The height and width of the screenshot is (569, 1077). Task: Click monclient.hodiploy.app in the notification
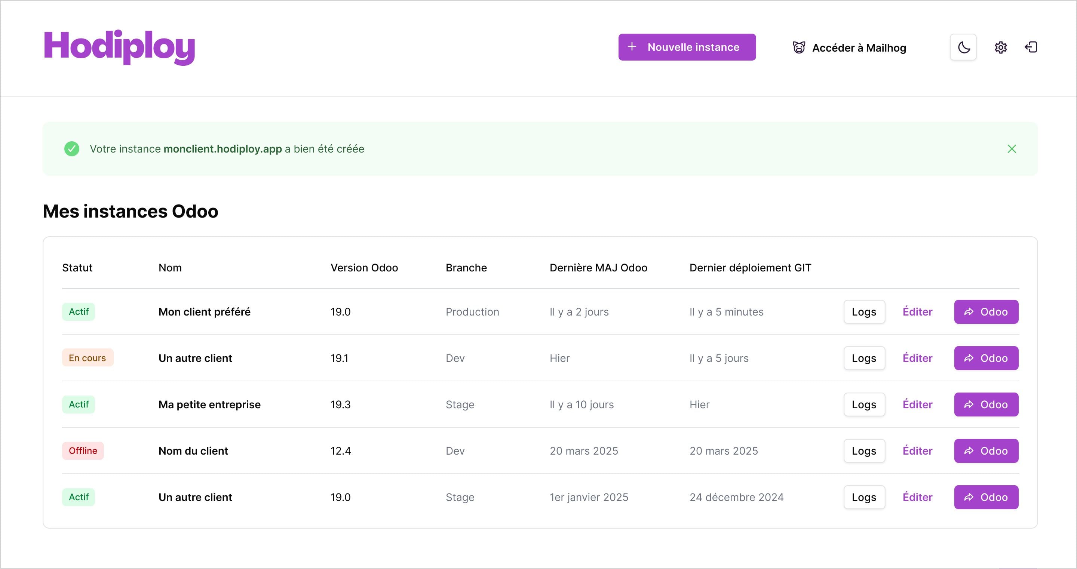click(x=223, y=149)
